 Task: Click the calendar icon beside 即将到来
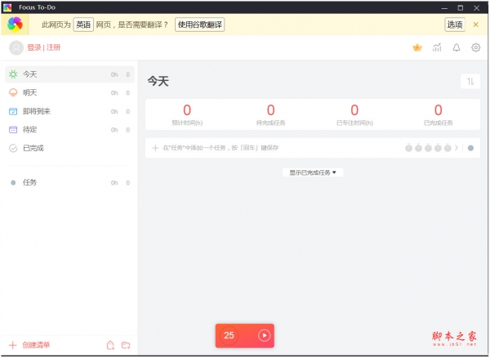(x=13, y=111)
